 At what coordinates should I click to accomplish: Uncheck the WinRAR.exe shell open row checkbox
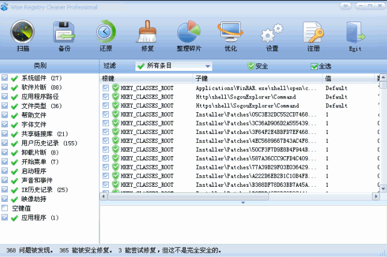coord(106,88)
